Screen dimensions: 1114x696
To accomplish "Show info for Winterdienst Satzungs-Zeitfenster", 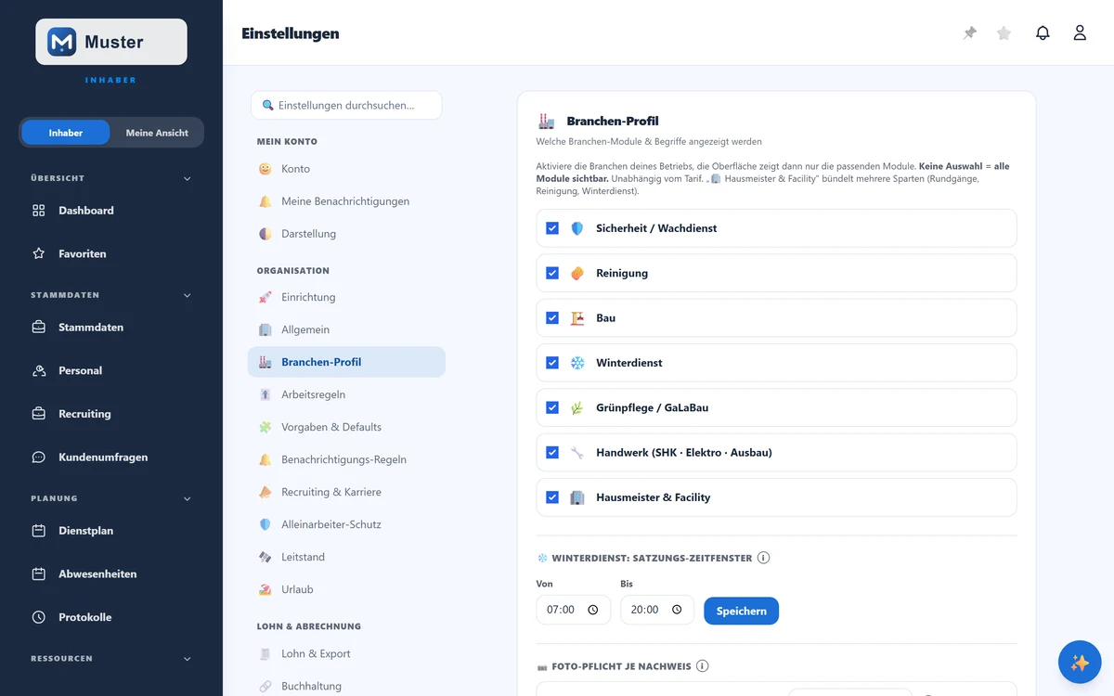I will pyautogui.click(x=764, y=558).
